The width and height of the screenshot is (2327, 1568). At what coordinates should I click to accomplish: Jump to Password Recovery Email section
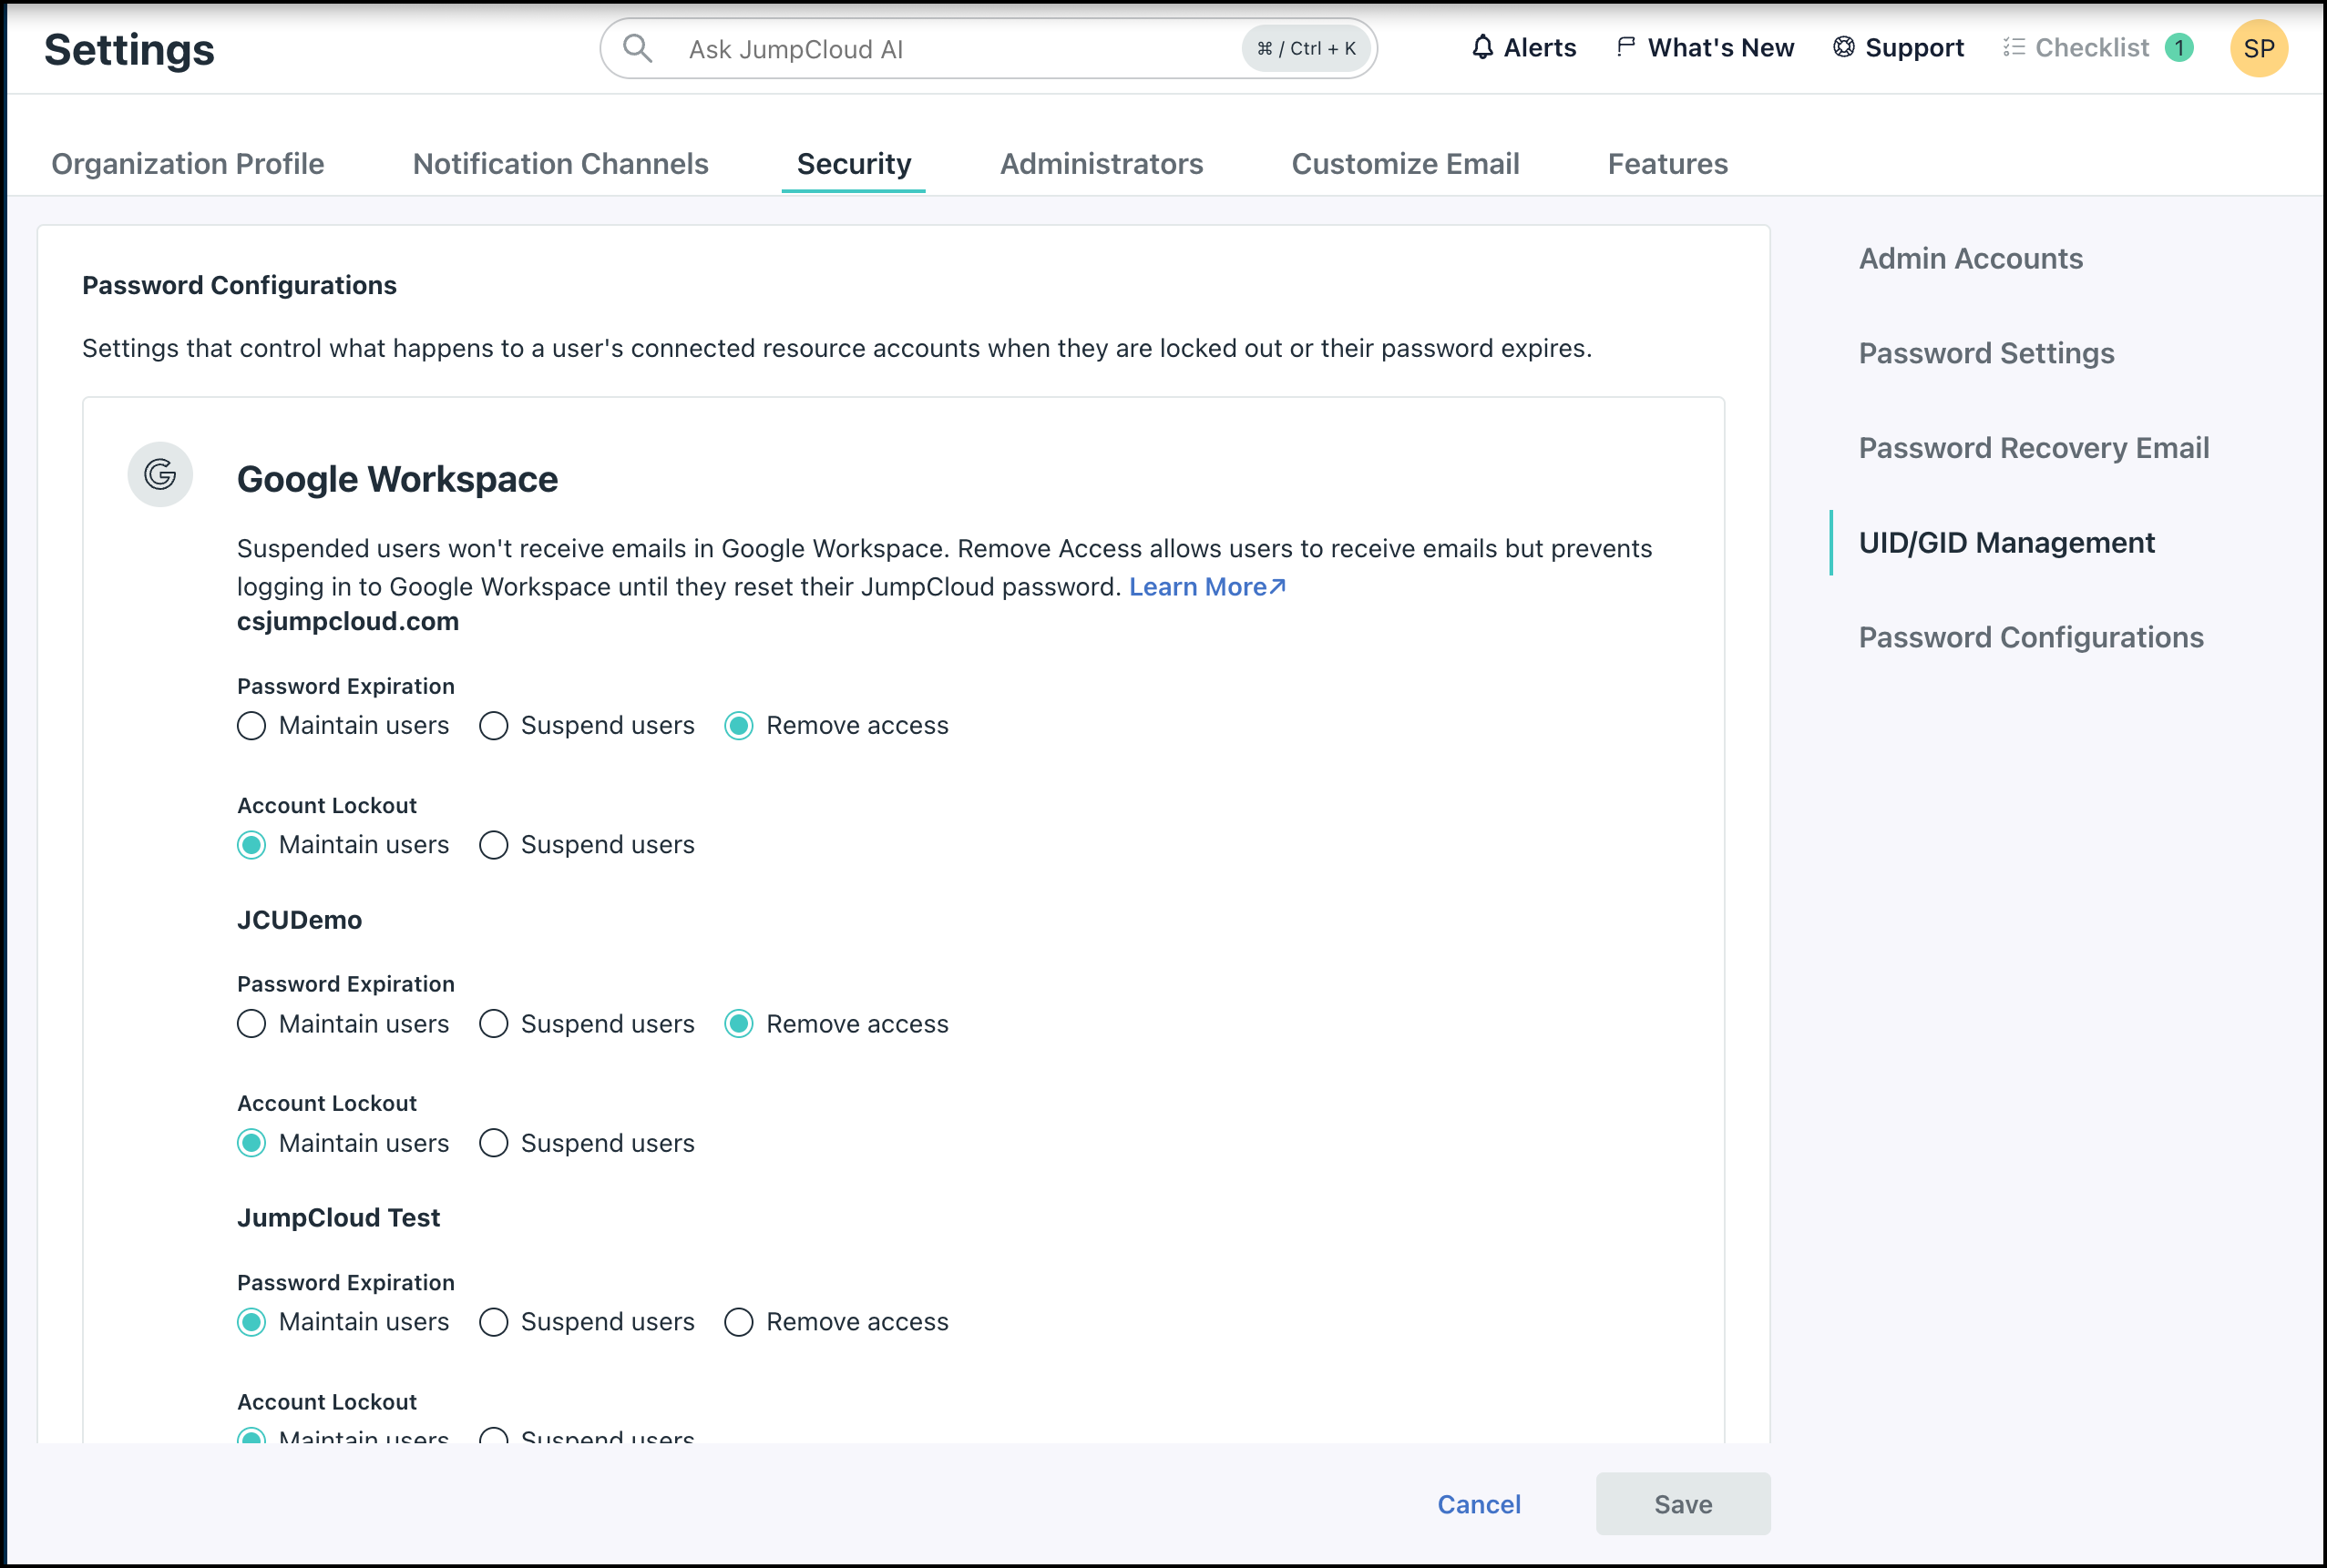point(2034,448)
